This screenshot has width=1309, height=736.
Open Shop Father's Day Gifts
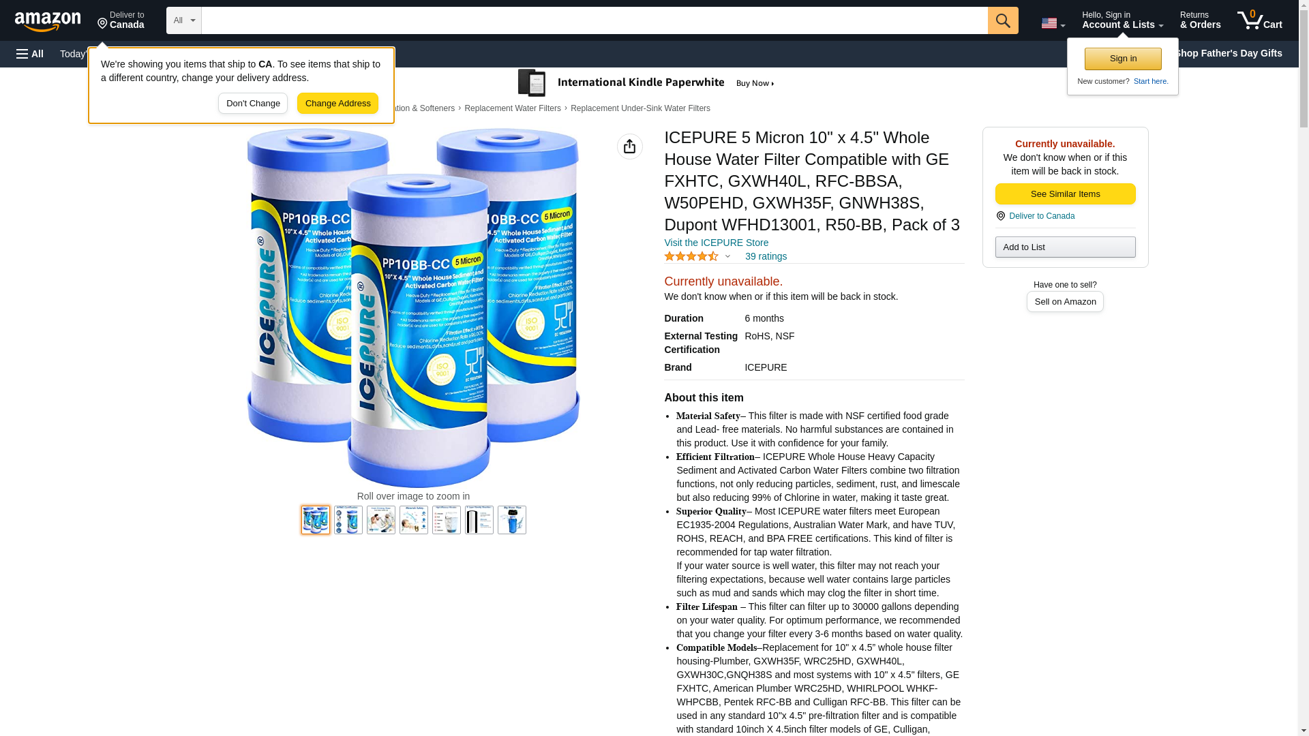pyautogui.click(x=1228, y=53)
